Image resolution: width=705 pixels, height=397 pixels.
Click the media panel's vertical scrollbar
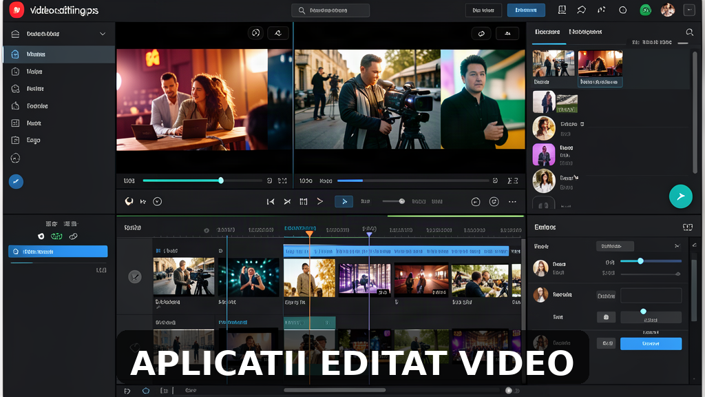click(x=695, y=112)
